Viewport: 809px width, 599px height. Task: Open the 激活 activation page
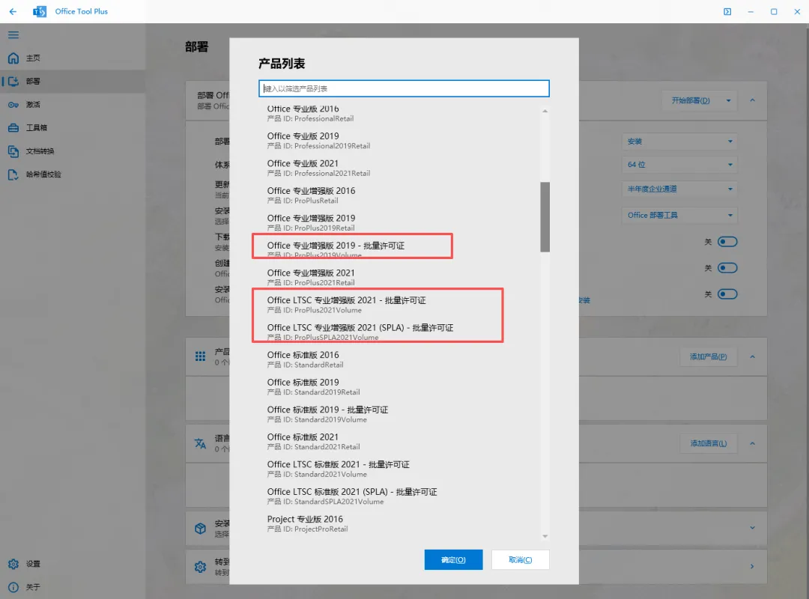pyautogui.click(x=73, y=105)
